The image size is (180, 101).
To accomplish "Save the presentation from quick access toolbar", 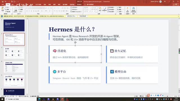I will 3,2.
